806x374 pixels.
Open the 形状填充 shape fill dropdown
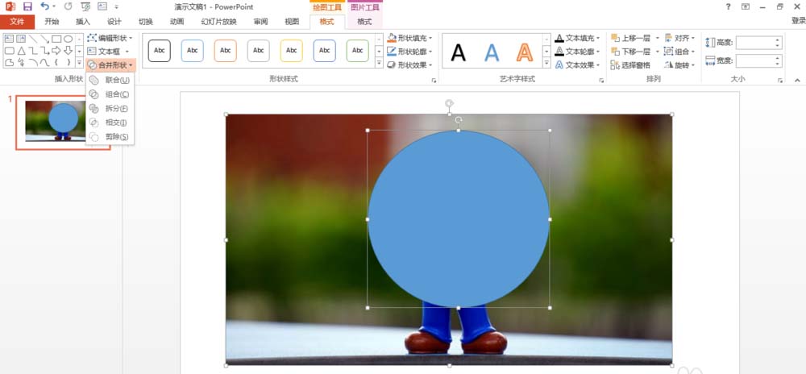409,38
